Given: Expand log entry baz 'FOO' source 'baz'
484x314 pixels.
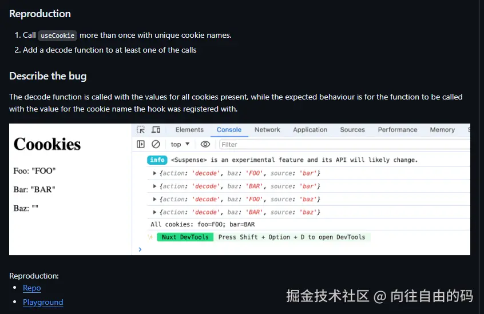Looking at the screenshot, I should [x=154, y=199].
